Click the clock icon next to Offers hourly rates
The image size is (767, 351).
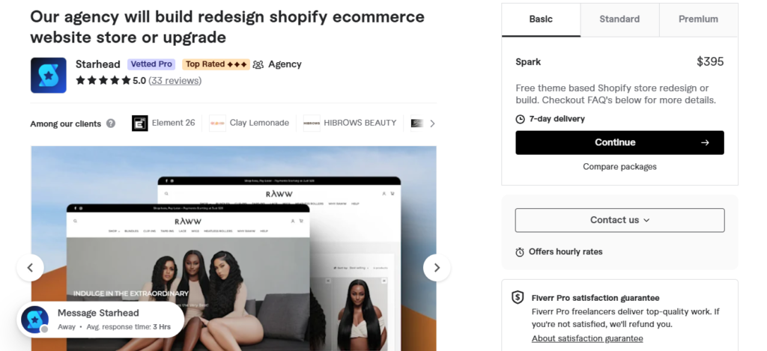point(520,252)
